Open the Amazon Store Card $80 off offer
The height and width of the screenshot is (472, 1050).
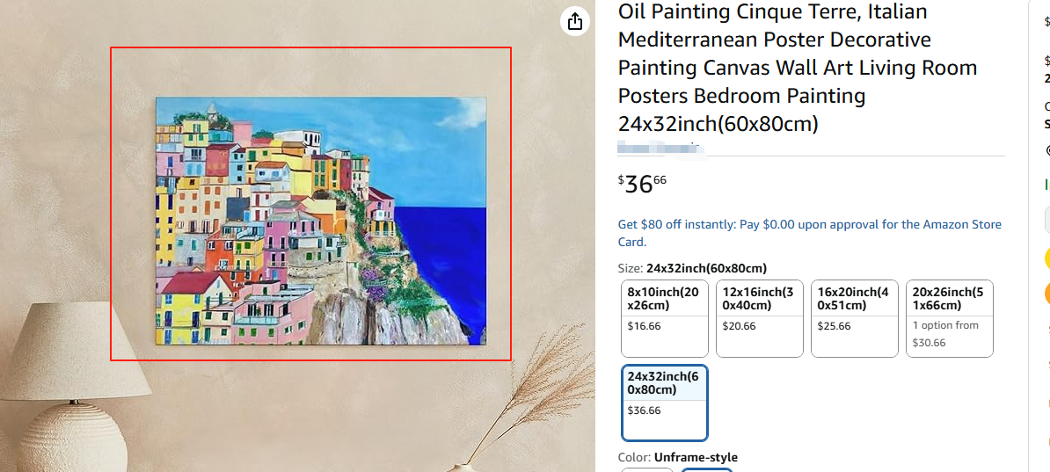809,233
